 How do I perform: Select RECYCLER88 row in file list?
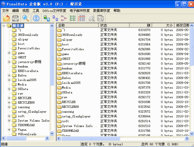point(123,107)
